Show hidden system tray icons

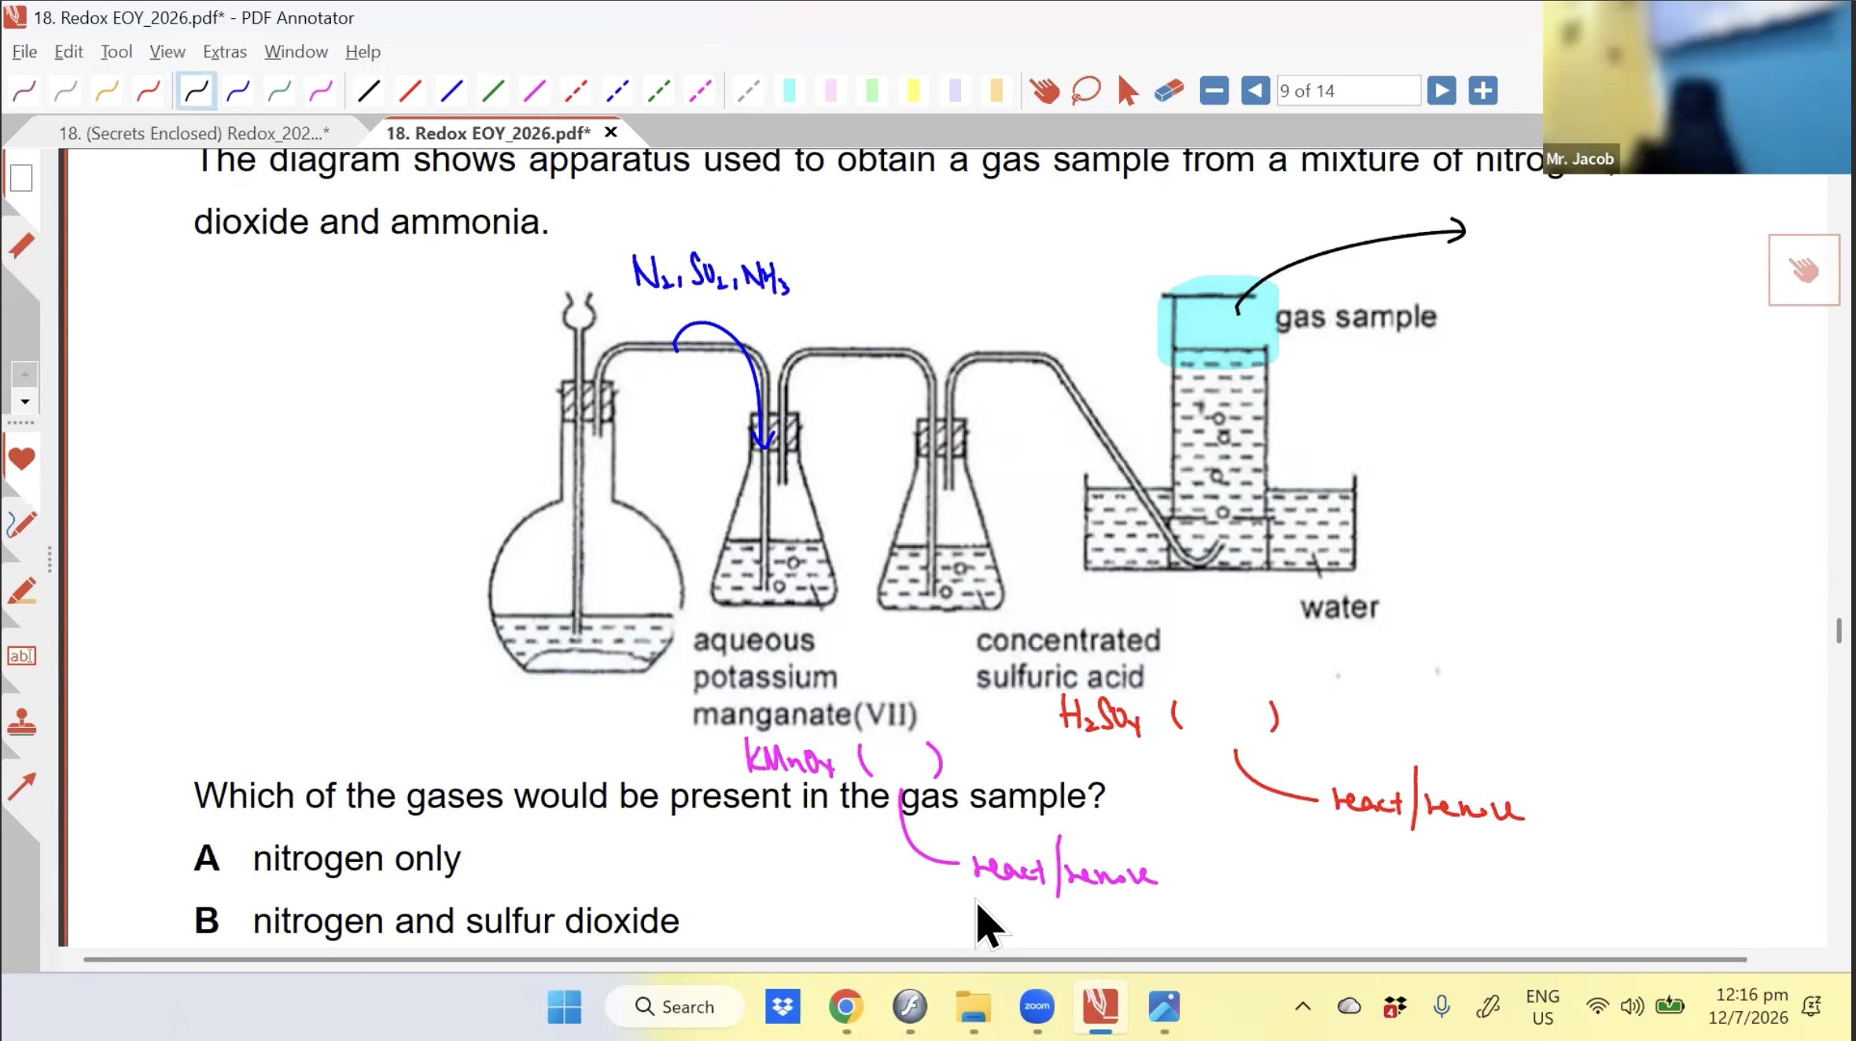[x=1302, y=1006]
